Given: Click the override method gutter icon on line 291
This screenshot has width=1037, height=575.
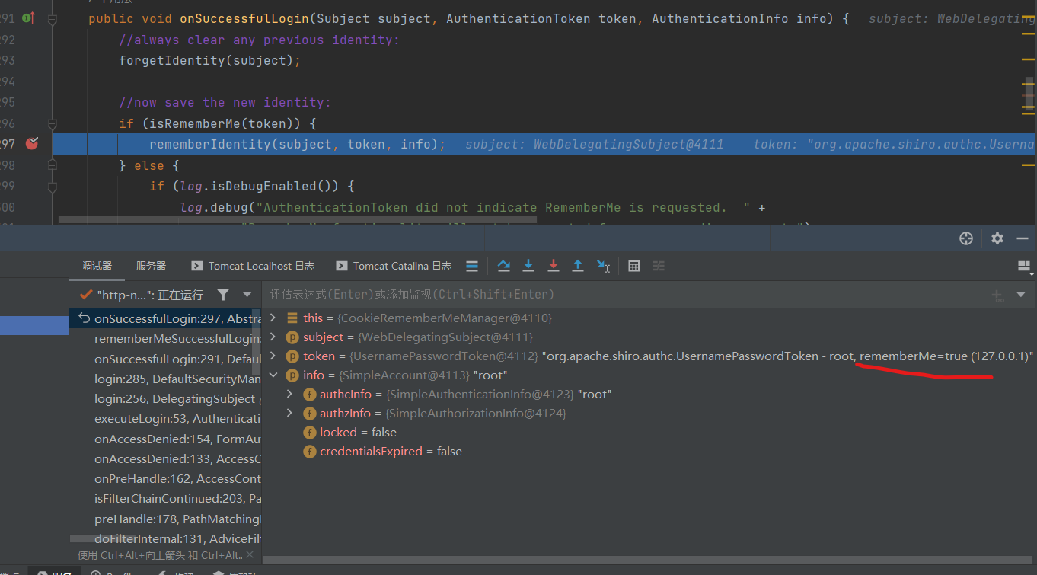Looking at the screenshot, I should (28, 18).
